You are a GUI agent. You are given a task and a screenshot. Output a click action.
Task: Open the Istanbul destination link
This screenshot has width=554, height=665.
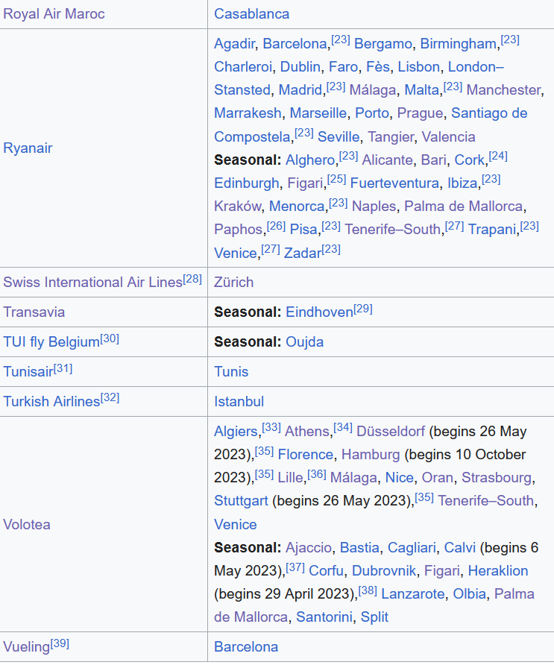coord(239,402)
